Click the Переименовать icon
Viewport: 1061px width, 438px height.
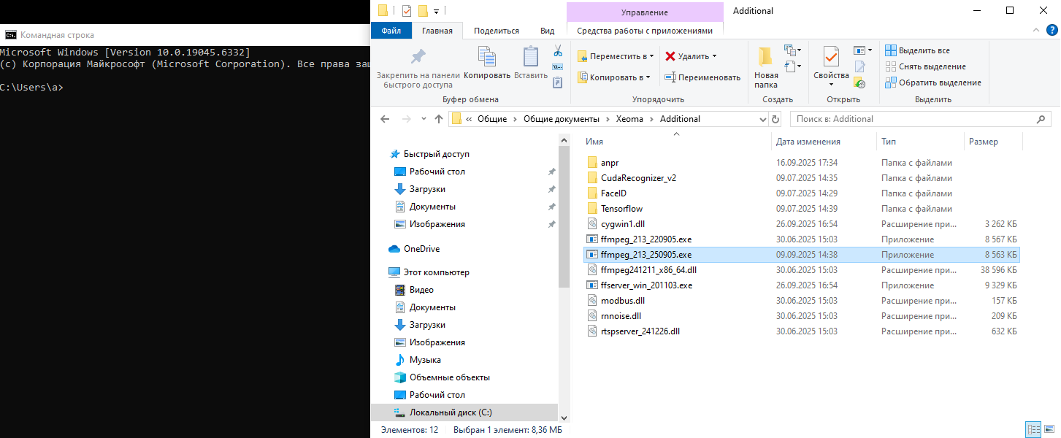670,77
